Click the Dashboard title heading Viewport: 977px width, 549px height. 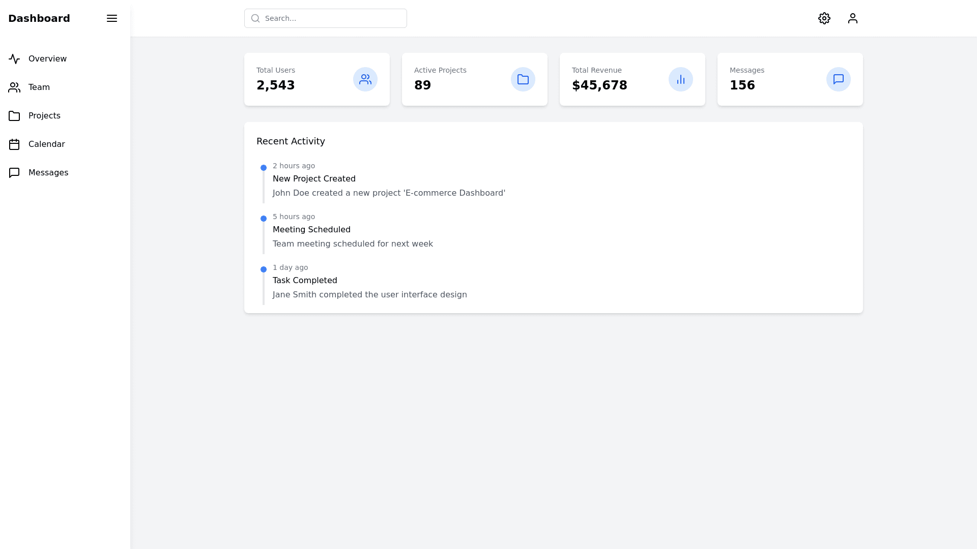tap(39, 18)
